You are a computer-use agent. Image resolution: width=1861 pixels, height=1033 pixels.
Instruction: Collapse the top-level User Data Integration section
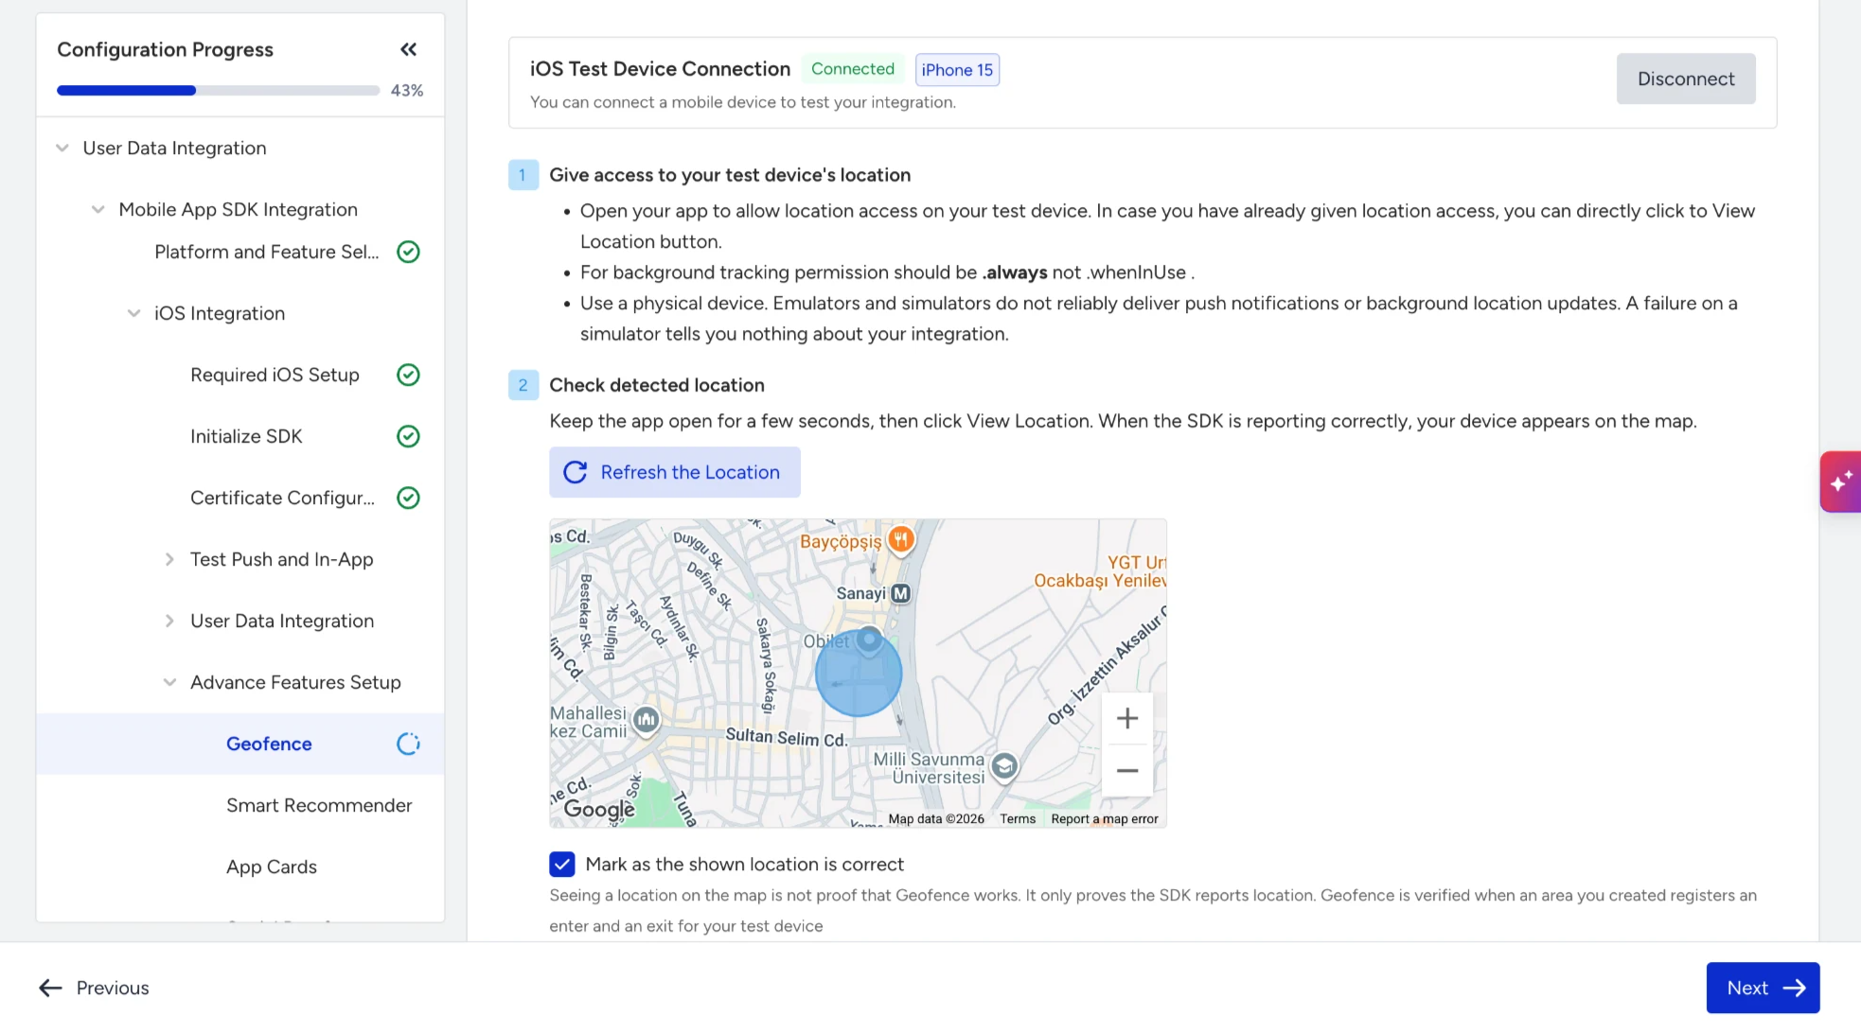coord(62,148)
